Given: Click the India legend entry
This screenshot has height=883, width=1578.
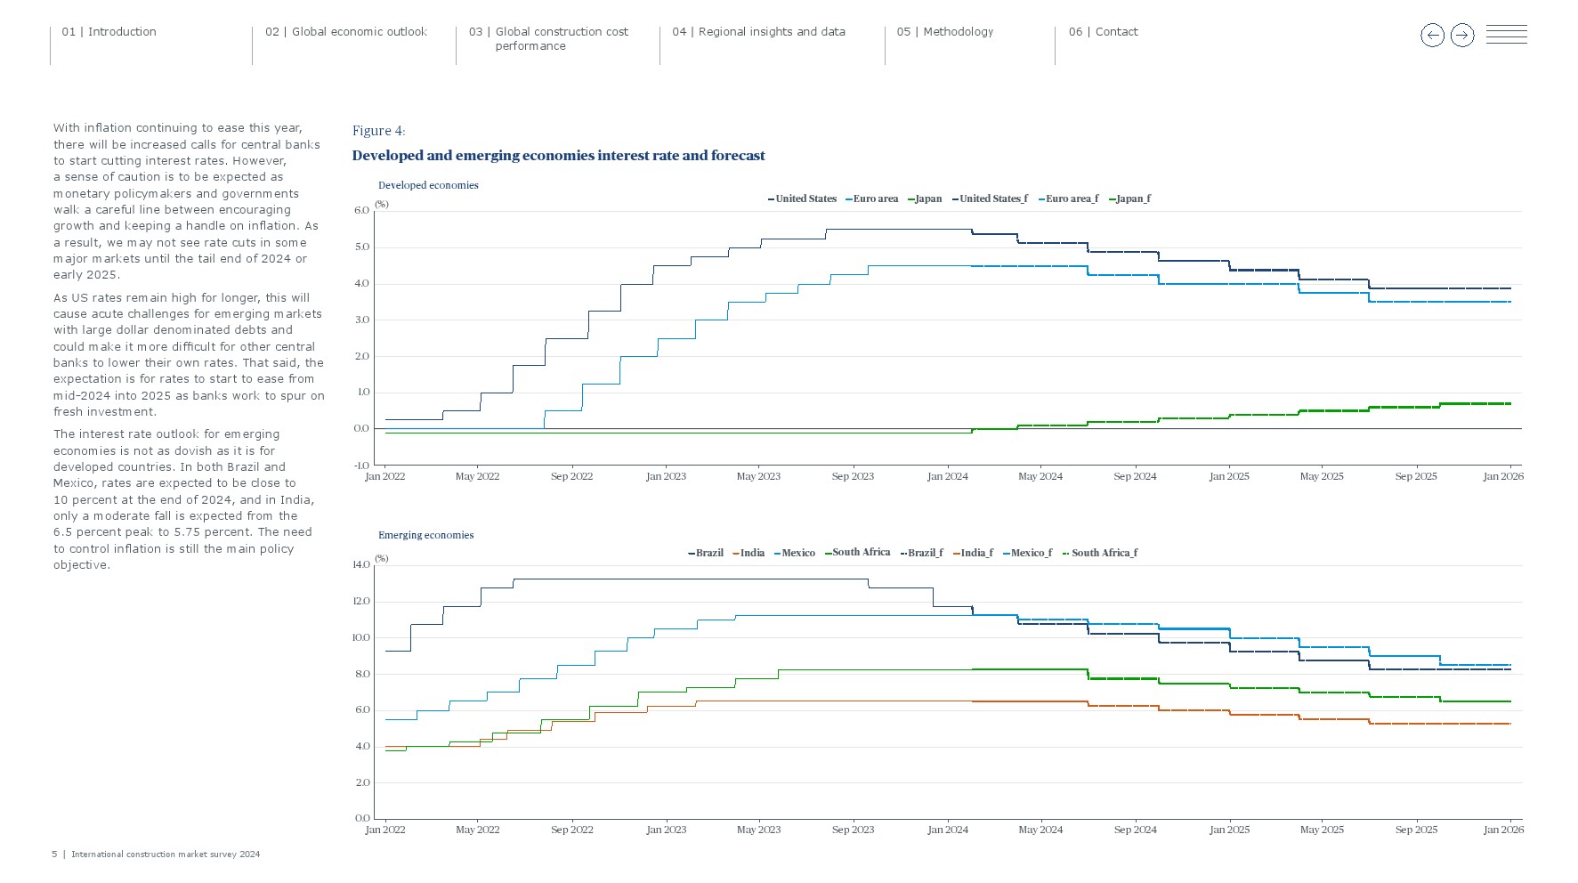Looking at the screenshot, I should [x=751, y=554].
